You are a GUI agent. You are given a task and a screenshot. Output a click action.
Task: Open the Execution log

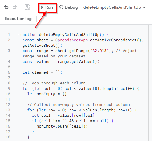click(x=18, y=19)
